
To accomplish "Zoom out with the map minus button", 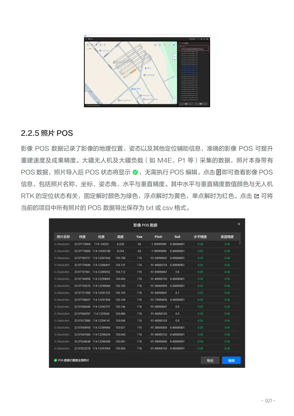I will (174, 102).
